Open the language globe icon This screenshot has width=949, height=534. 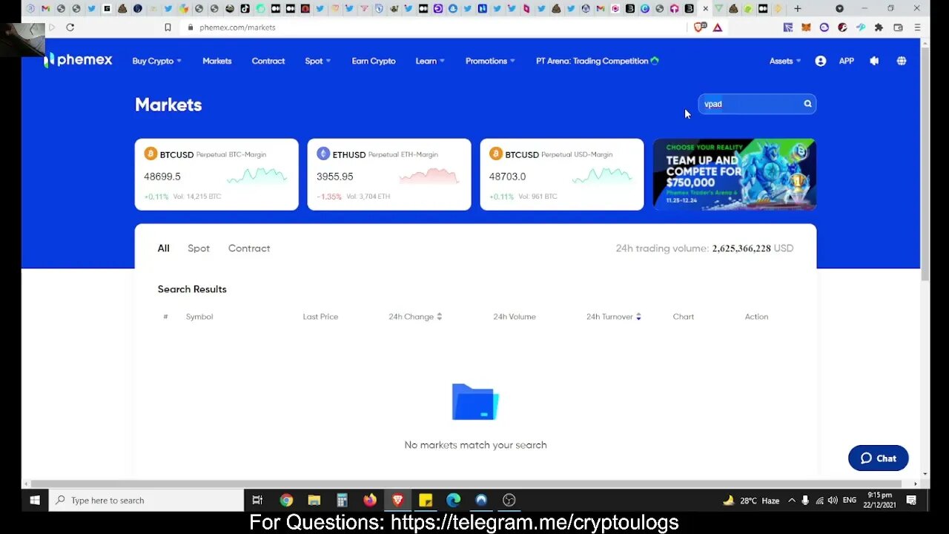[902, 61]
